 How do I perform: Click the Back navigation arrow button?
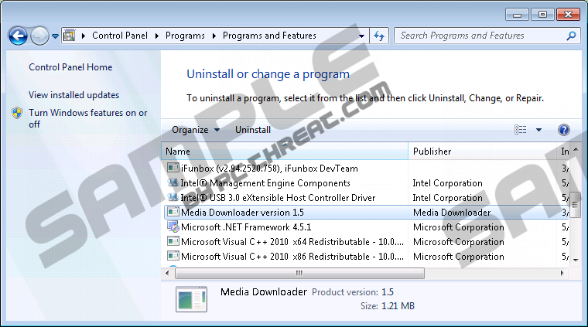pyautogui.click(x=18, y=36)
